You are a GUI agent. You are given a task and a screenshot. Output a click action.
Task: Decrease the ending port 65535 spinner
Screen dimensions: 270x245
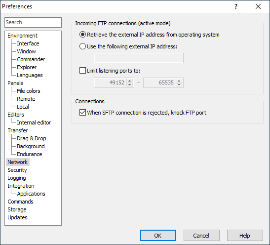(x=179, y=84)
